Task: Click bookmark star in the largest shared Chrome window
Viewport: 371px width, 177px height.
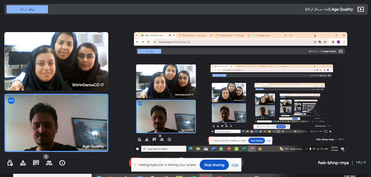Action: [325, 42]
